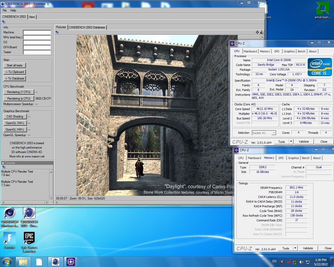Image resolution: width=334 pixels, height=267 pixels.
Task: Click the pin icon below CINEBENCH 2003 tab
Action: coord(4,22)
